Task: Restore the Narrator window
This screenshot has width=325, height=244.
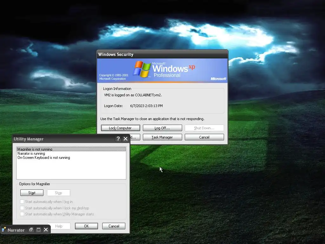Action: [31, 230]
